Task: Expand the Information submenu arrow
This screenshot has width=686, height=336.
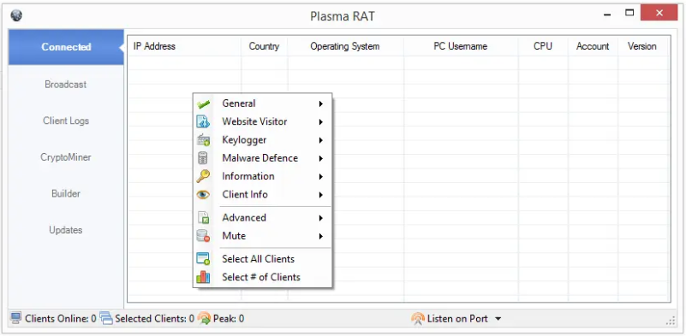Action: (320, 176)
